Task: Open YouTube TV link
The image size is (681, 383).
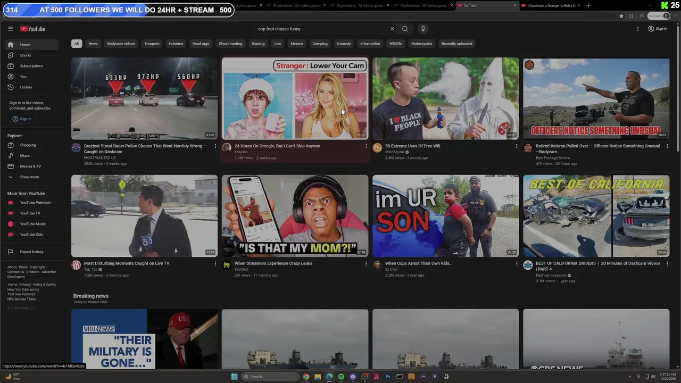Action: click(x=31, y=213)
